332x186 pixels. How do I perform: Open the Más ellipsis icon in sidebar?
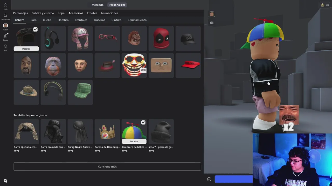tap(5, 46)
